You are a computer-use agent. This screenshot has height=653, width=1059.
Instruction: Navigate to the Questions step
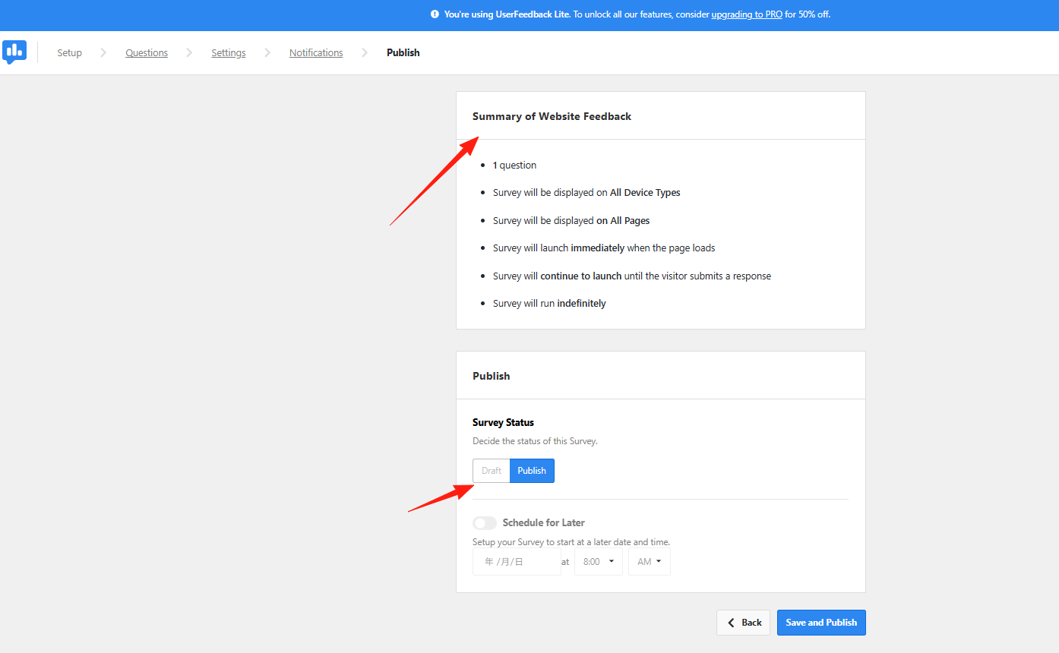(x=147, y=52)
